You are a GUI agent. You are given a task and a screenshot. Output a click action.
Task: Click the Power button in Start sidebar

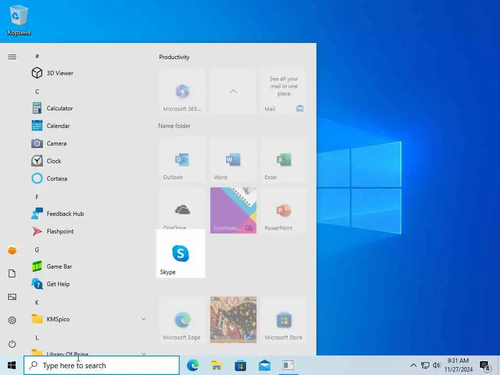[12, 344]
